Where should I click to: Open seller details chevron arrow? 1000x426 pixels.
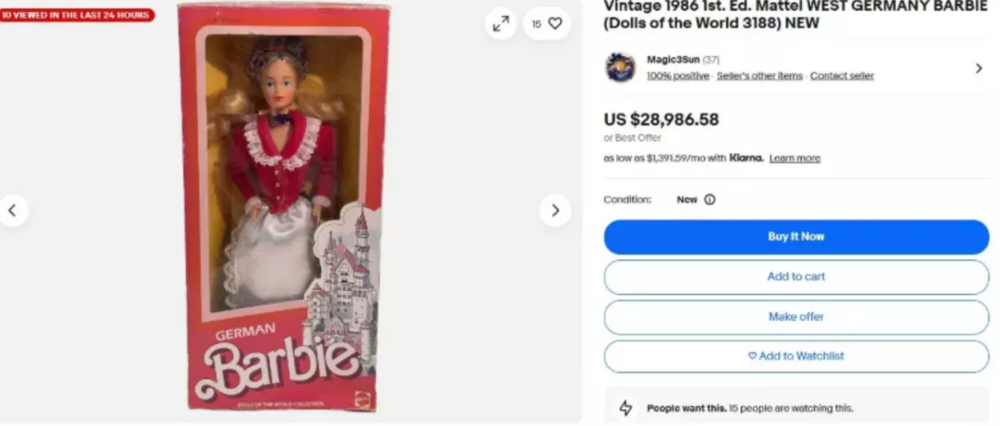(x=979, y=68)
